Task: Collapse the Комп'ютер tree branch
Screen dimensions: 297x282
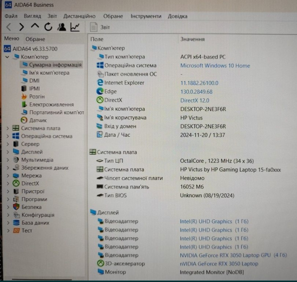Action: click(x=7, y=57)
